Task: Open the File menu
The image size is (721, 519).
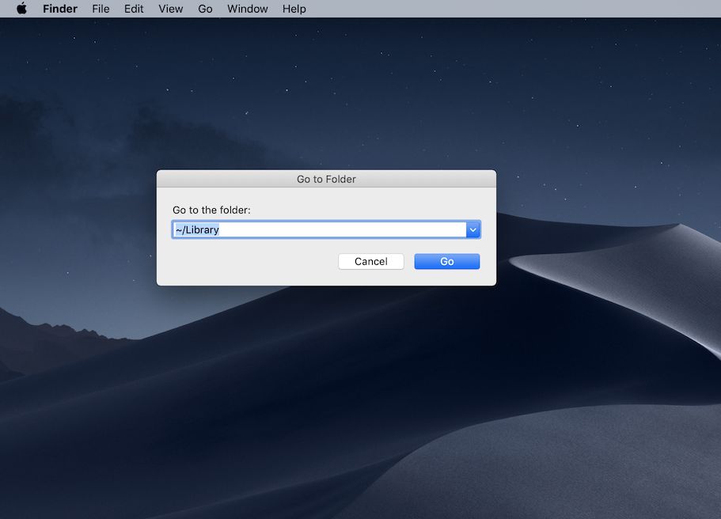Action: [101, 9]
